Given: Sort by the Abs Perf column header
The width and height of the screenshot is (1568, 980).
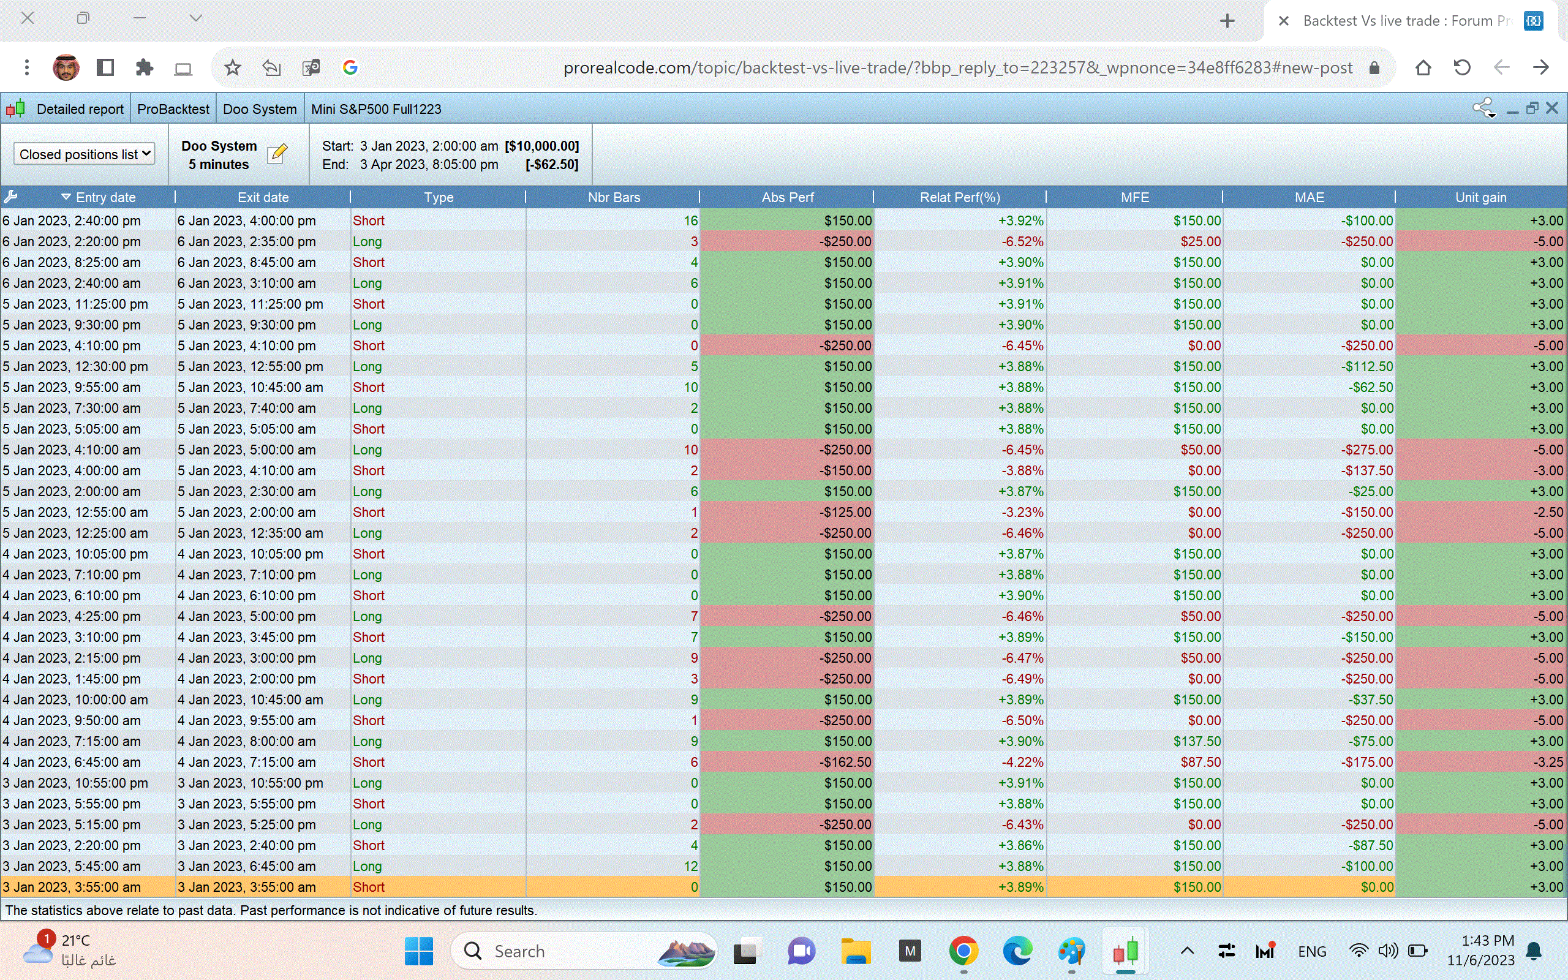Looking at the screenshot, I should coord(786,197).
